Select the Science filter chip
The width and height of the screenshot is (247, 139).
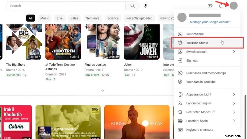(113, 18)
